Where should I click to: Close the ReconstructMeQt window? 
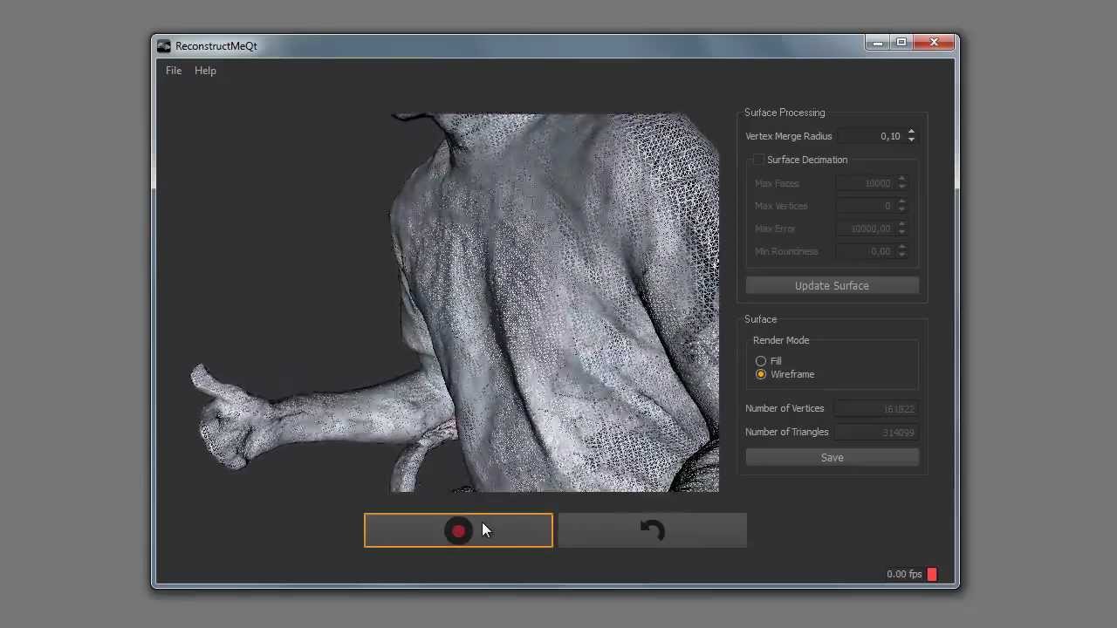(x=934, y=43)
